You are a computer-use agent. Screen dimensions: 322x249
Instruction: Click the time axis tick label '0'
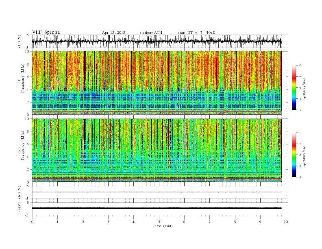pyautogui.click(x=32, y=222)
